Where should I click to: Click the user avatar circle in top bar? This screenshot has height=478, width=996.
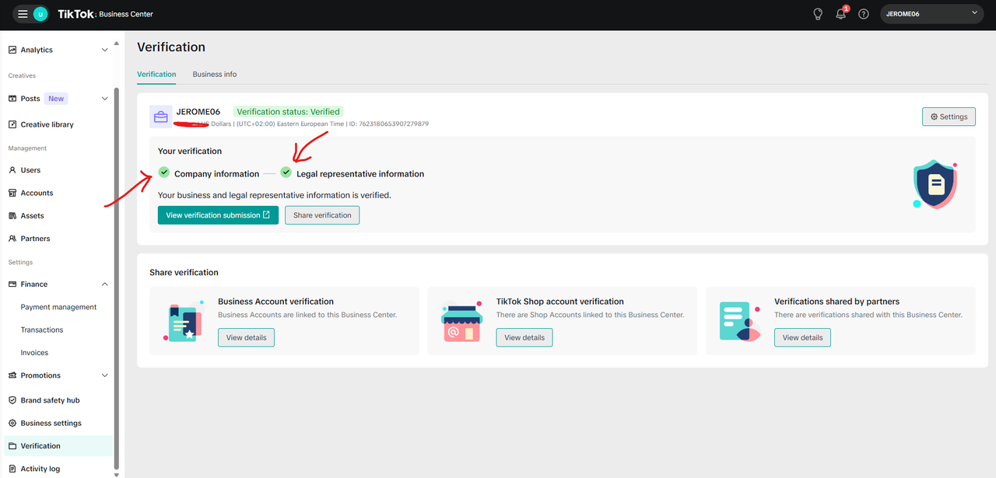click(x=40, y=14)
